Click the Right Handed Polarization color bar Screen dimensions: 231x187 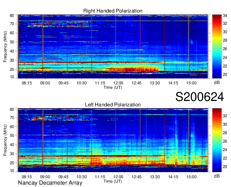(217, 46)
